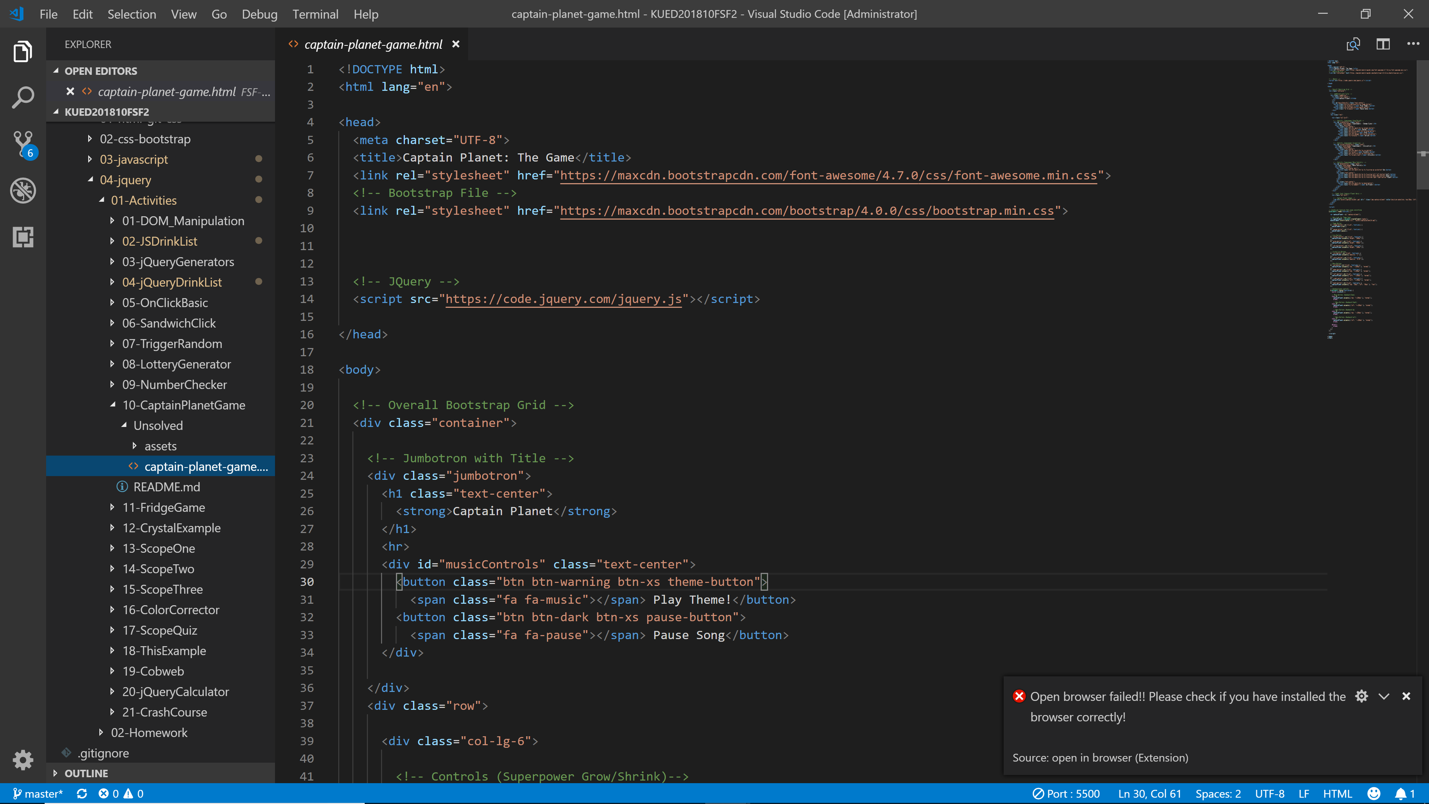Click the feedback smiley icon
Screen dimensions: 1429x804
tap(1374, 794)
